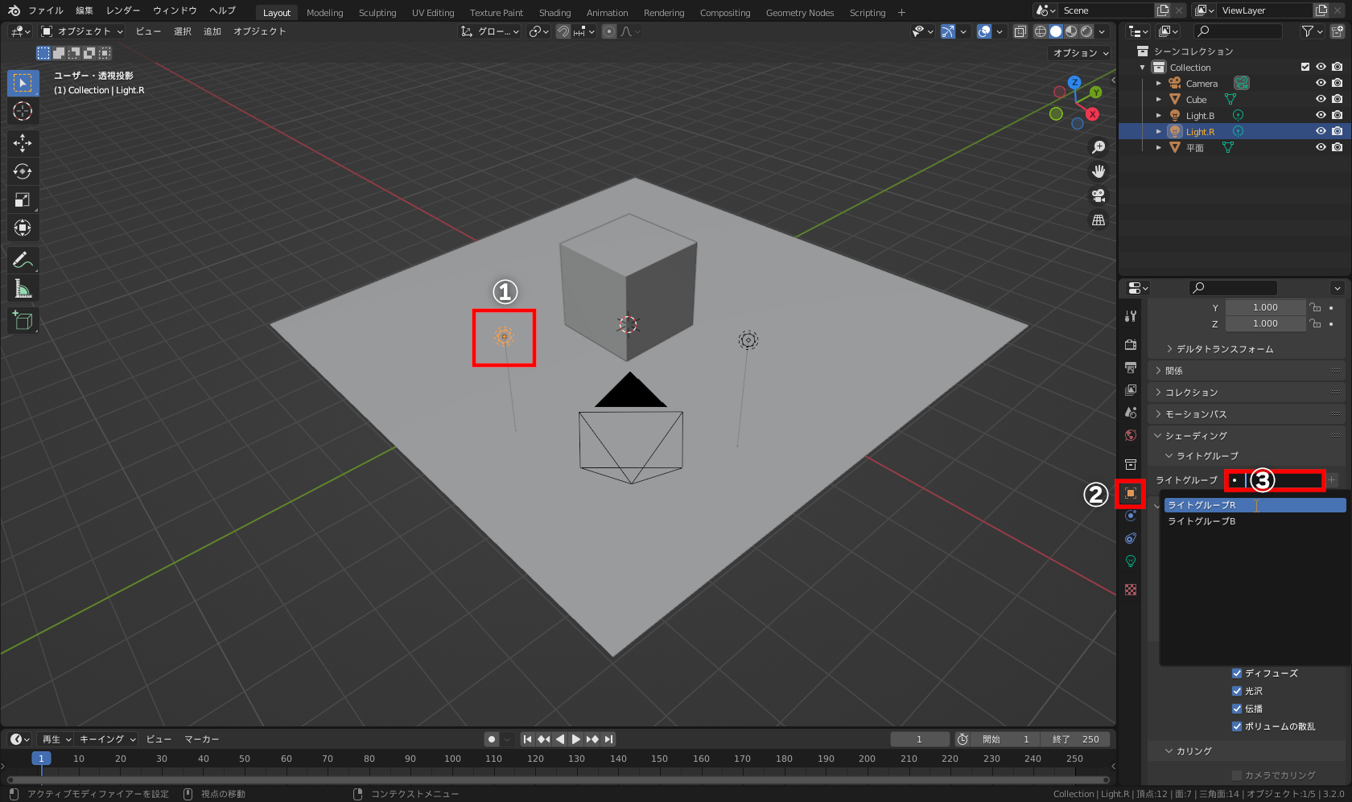This screenshot has width=1352, height=802.
Task: Click the viewport zoom magnifier icon
Action: pyautogui.click(x=1098, y=147)
